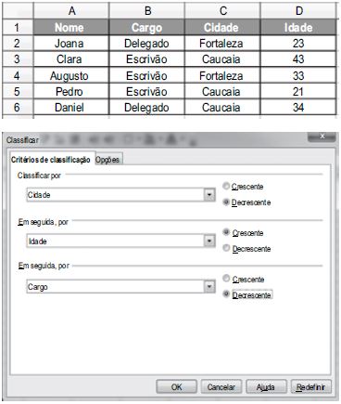Open the Cargo dropdown arrow

point(209,287)
